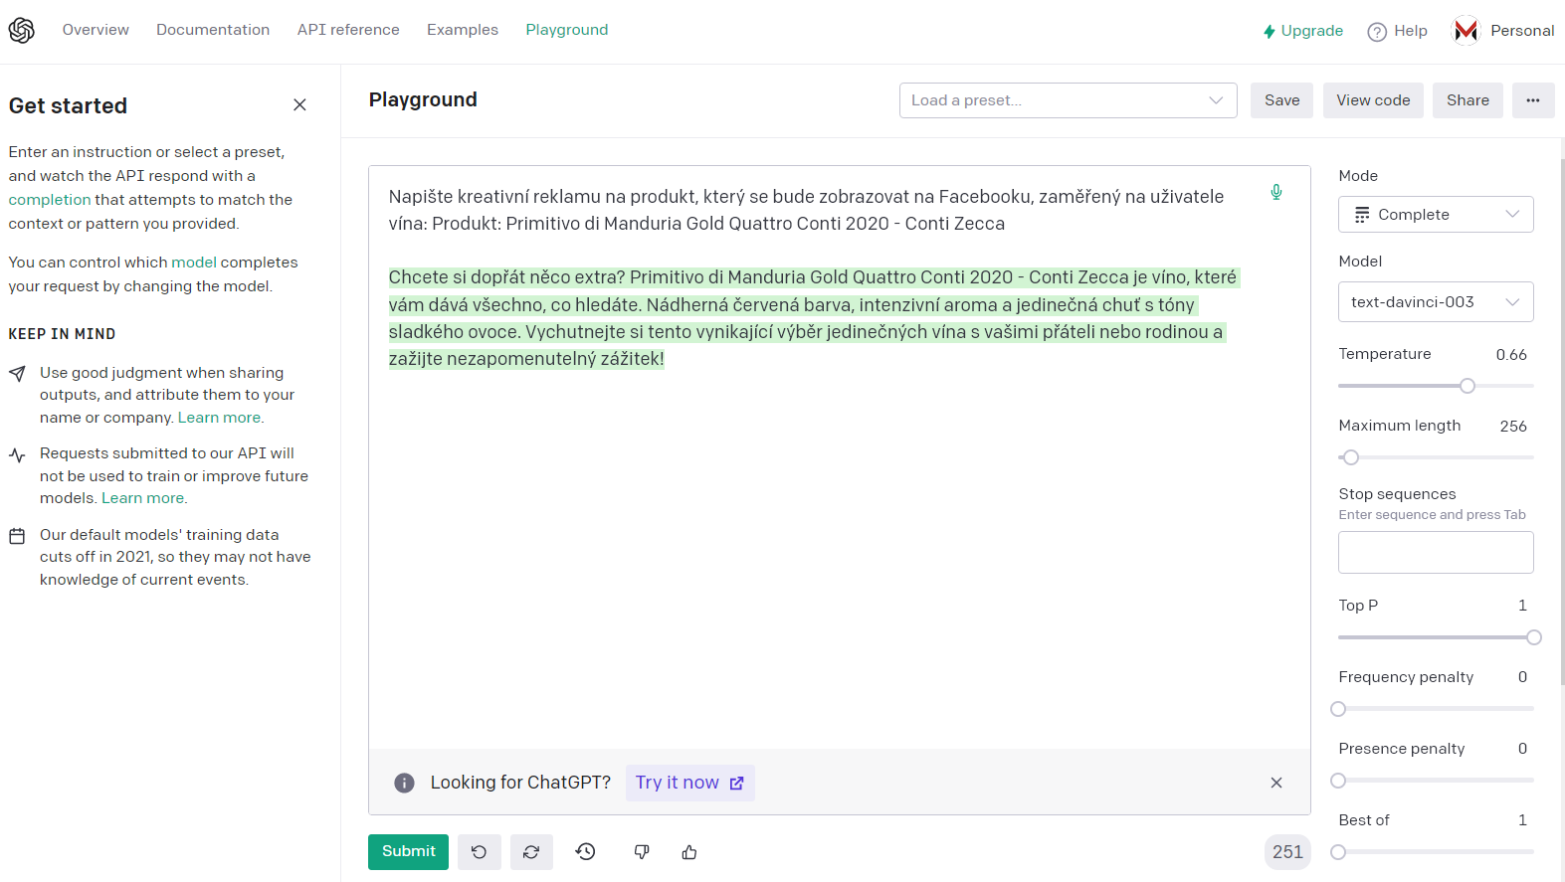Screen dimensions: 1565x882
Task: Show history with clock icon
Action: [x=586, y=851]
